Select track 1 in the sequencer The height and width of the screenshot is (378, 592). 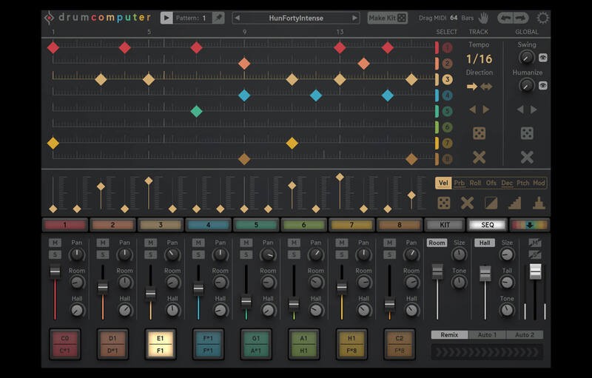tap(447, 48)
